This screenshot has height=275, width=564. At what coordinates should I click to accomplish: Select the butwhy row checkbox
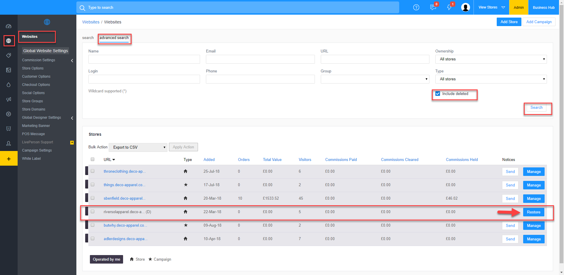pyautogui.click(x=93, y=225)
